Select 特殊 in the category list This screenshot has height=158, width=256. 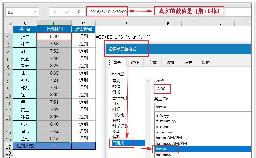(x=116, y=137)
